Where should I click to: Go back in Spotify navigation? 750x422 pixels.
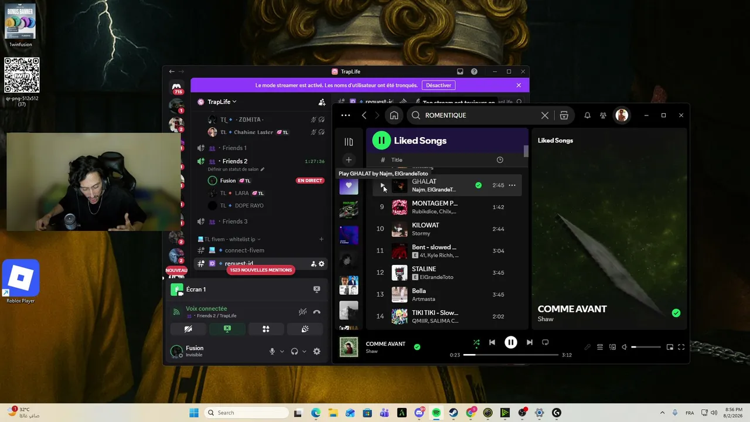tap(364, 115)
